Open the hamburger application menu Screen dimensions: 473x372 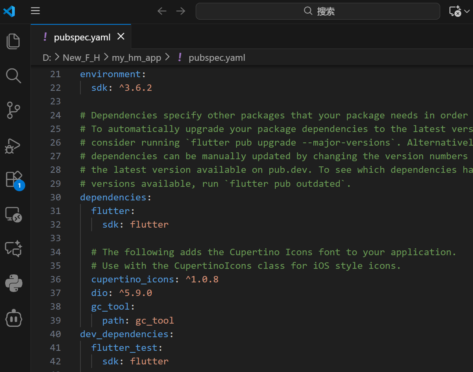pyautogui.click(x=35, y=11)
